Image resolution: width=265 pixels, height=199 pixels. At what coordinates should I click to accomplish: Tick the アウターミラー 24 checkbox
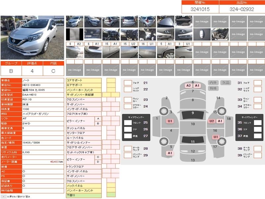click(x=128, y=106)
